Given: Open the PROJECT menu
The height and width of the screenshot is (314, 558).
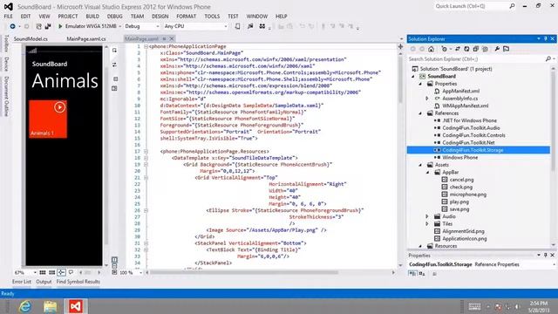Looking at the screenshot, I should 68,16.
